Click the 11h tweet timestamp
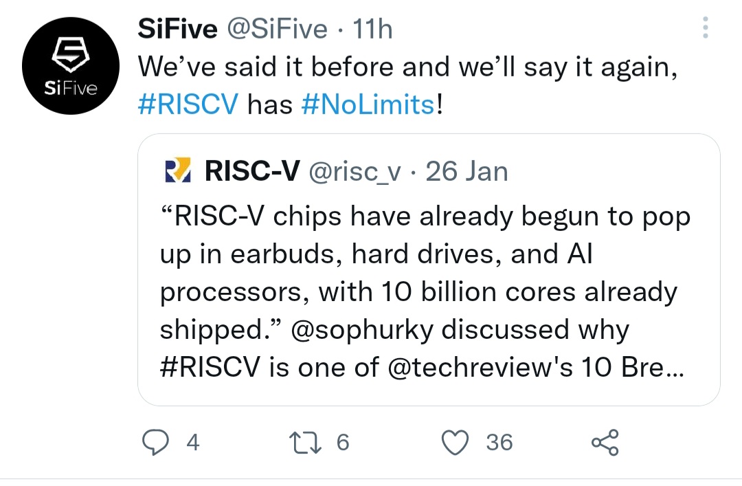Screen dimensions: 742x486 [371, 29]
